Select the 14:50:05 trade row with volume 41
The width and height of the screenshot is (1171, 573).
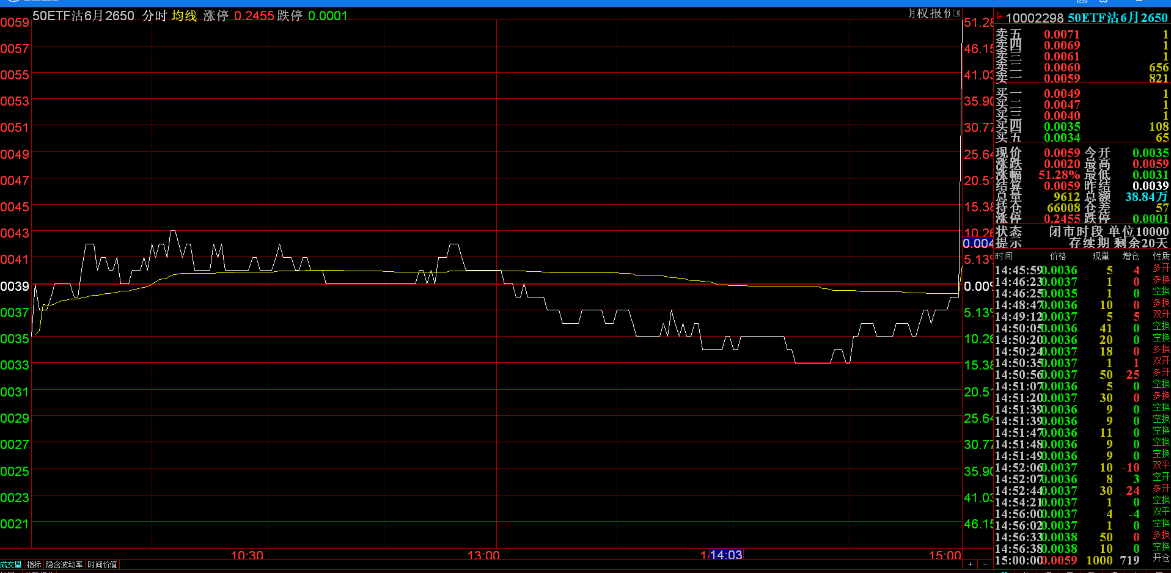(1082, 328)
